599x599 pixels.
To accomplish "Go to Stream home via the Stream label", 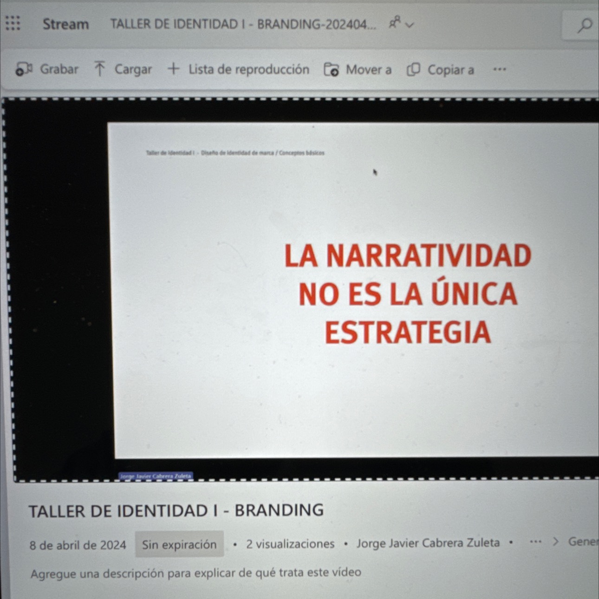I will pos(65,24).
